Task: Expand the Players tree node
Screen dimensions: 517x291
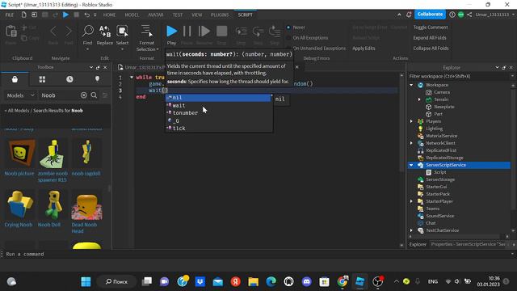Action: [x=411, y=121]
